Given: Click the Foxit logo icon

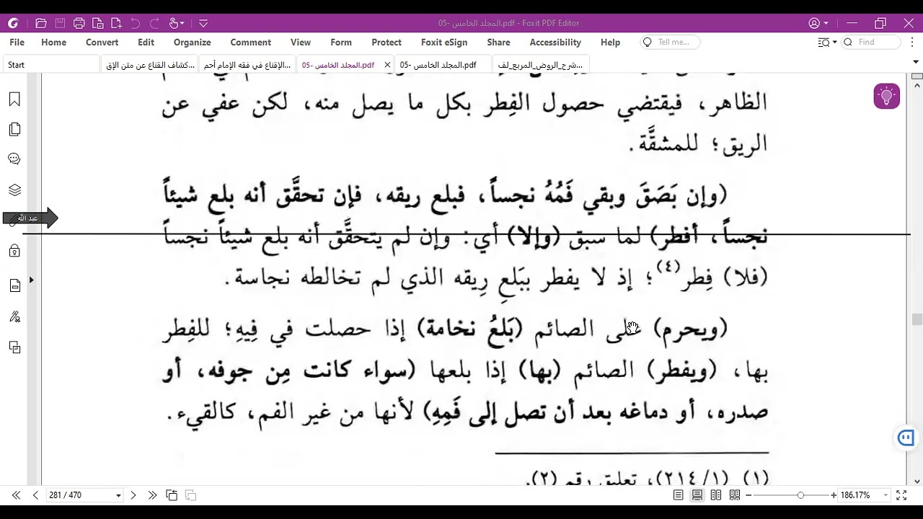Looking at the screenshot, I should tap(13, 23).
